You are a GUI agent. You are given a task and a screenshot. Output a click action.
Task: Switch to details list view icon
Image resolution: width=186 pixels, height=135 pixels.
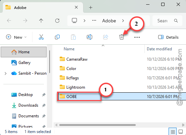click(173, 131)
